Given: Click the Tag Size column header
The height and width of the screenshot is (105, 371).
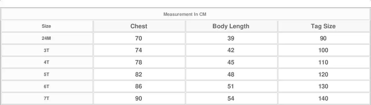Looking at the screenshot, I should click(323, 26).
